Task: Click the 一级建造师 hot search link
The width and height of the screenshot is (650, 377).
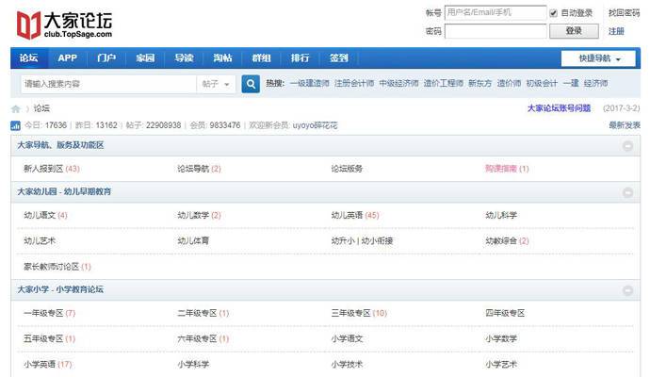Action: 310,84
